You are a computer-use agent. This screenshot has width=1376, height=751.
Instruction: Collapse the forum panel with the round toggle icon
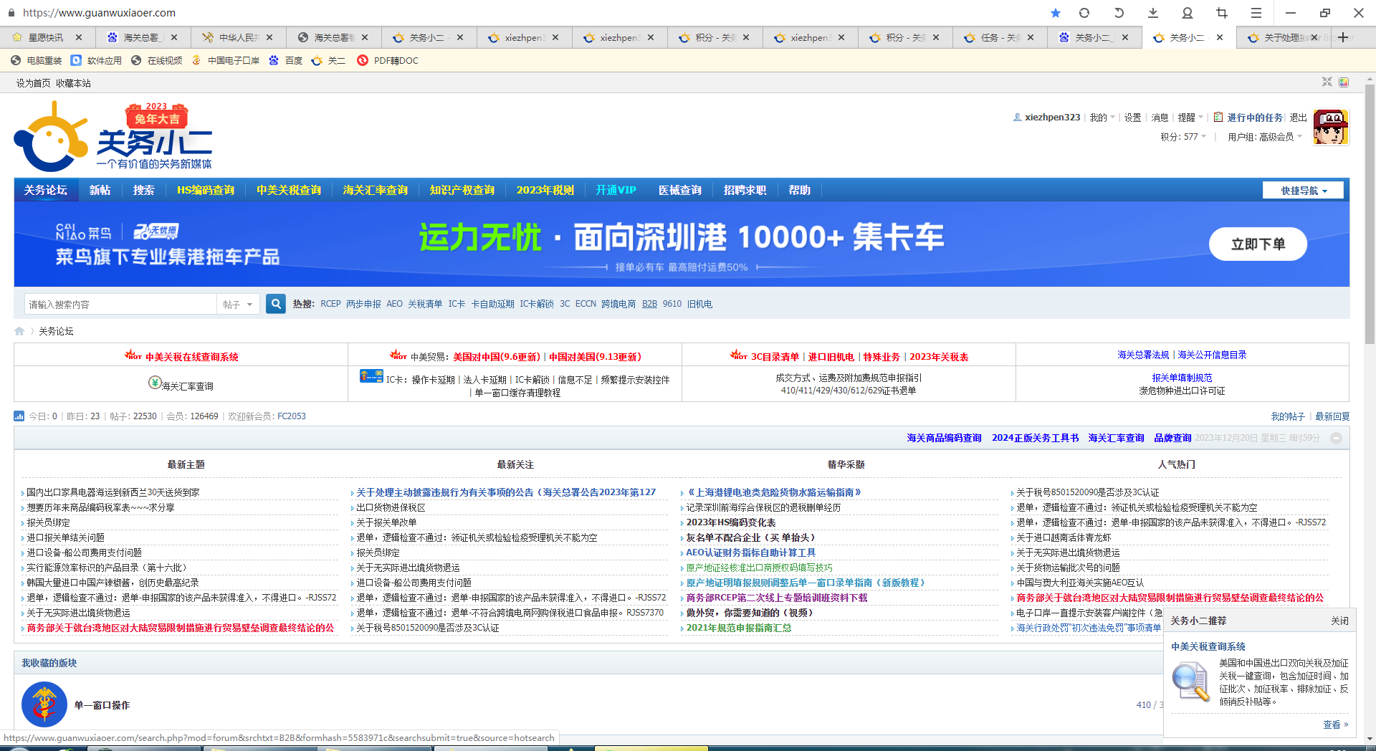pyautogui.click(x=1337, y=438)
